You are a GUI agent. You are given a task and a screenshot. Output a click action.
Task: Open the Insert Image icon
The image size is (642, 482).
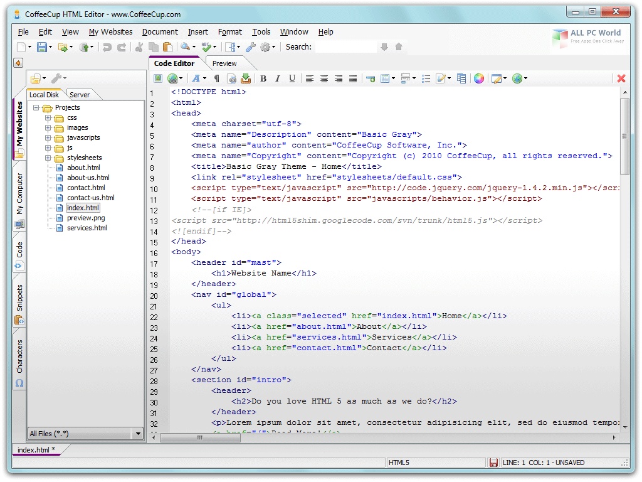click(x=157, y=78)
